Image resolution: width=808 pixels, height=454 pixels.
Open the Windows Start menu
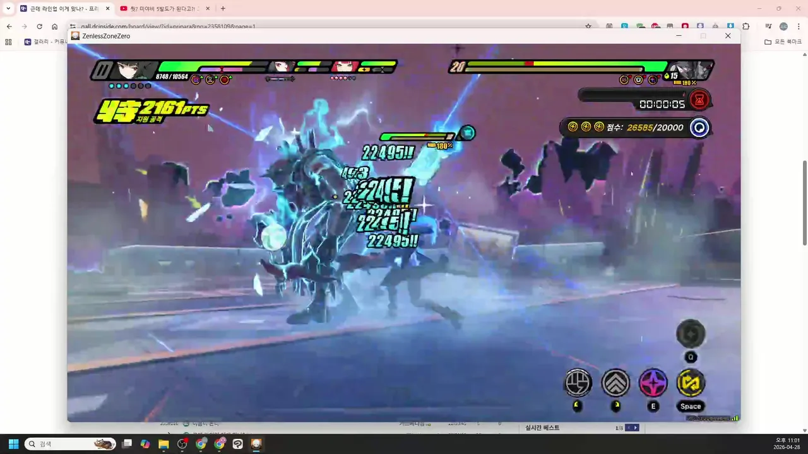[13, 444]
